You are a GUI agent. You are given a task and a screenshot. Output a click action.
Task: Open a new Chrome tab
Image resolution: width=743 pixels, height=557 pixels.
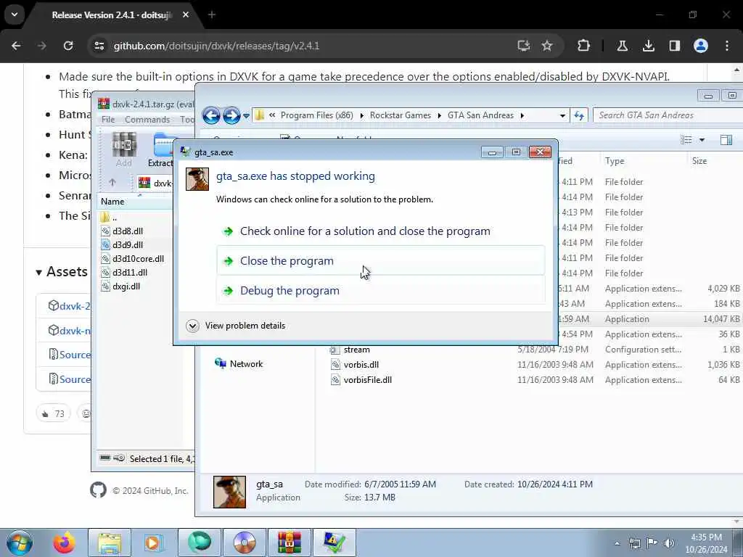click(x=212, y=15)
